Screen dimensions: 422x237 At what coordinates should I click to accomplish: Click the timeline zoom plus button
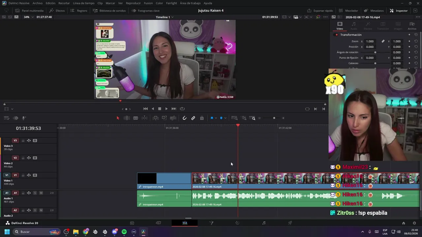(283, 118)
